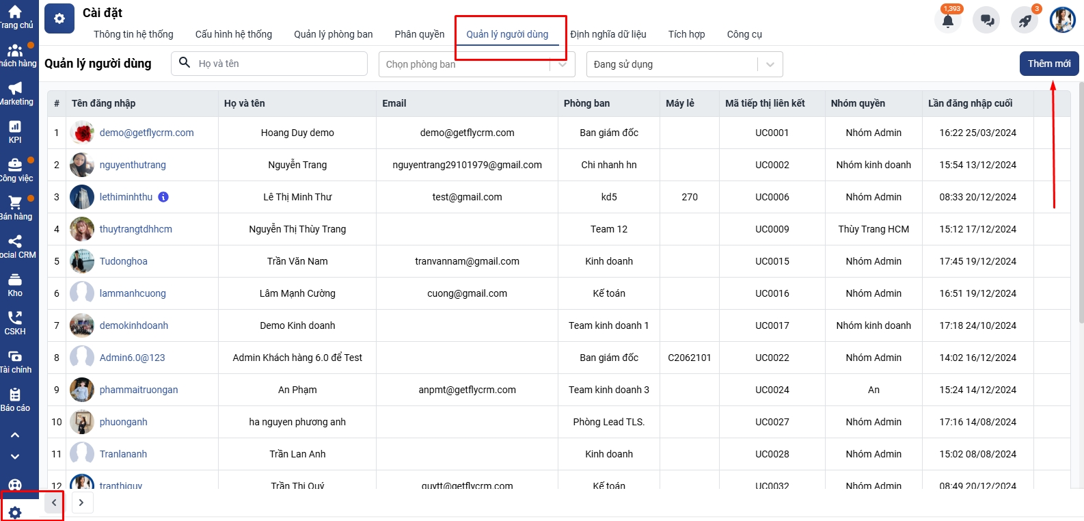The height and width of the screenshot is (521, 1084).
Task: Open the Marketing megaphone icon
Action: 15,92
